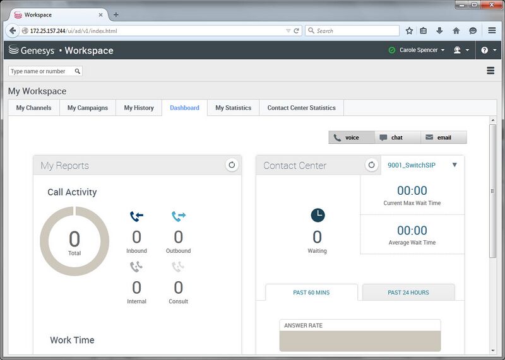Click the Type name or number field
The height and width of the screenshot is (360, 505).
tap(41, 71)
